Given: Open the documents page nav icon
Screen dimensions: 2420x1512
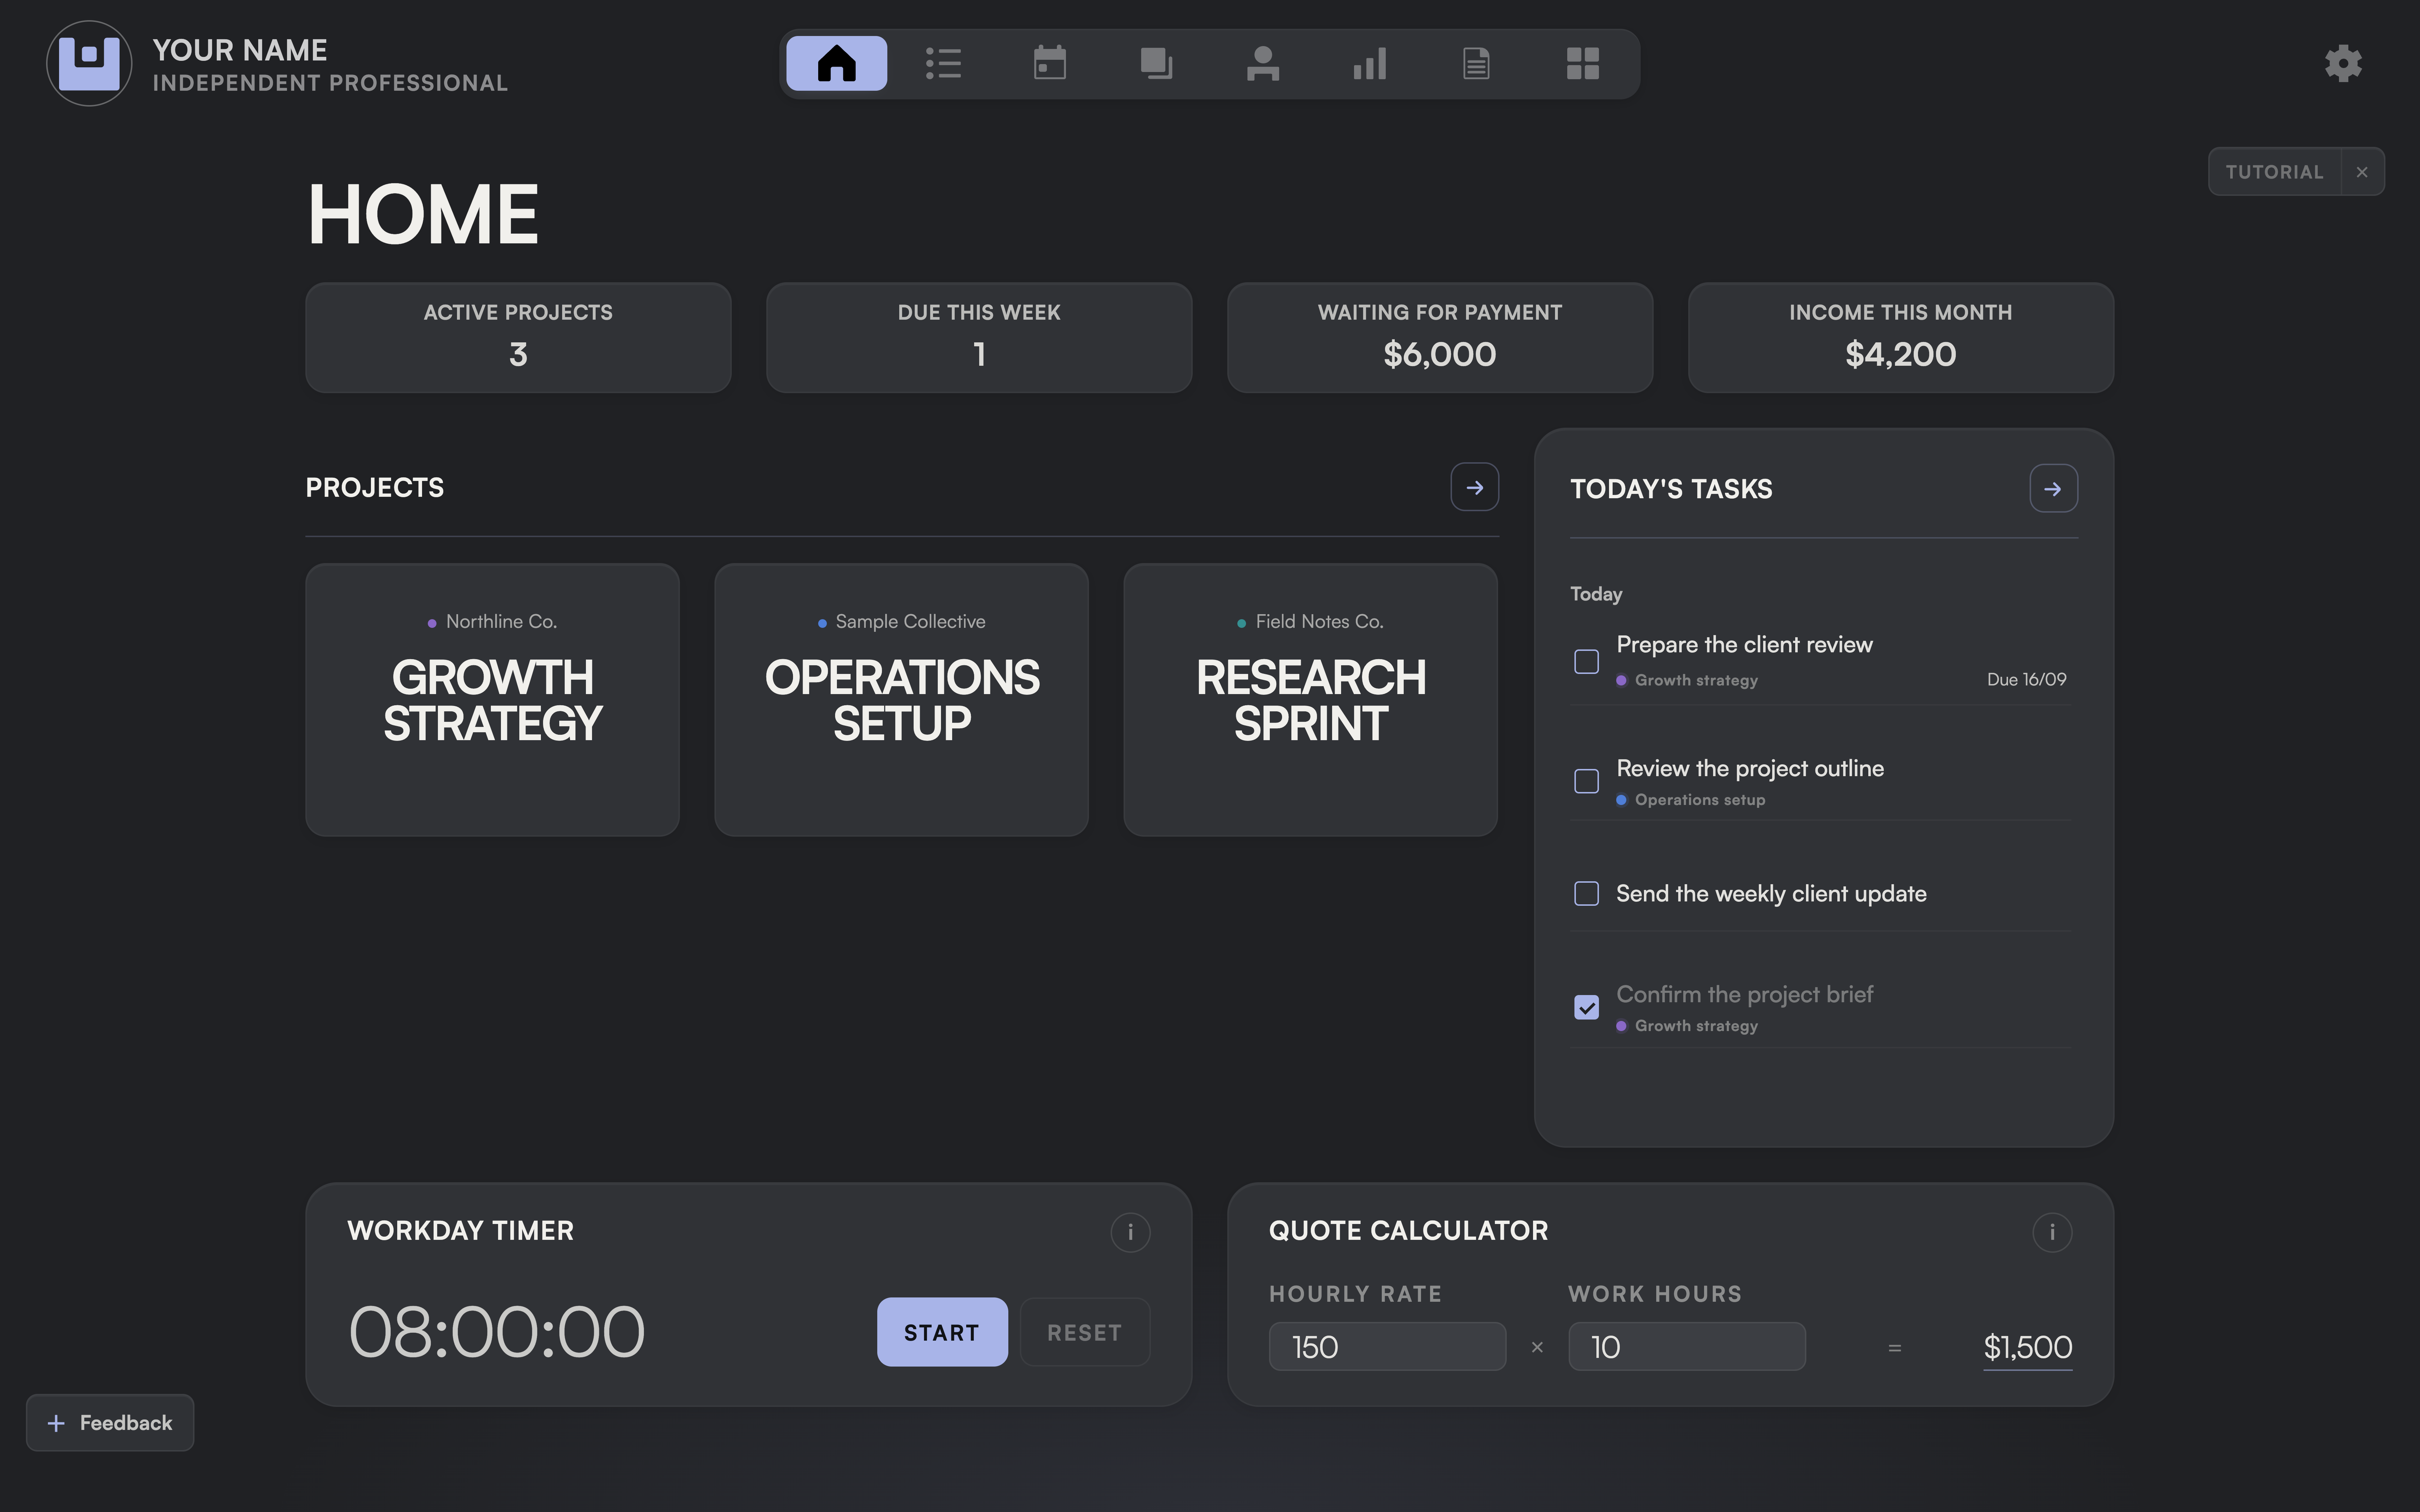Looking at the screenshot, I should (1476, 63).
